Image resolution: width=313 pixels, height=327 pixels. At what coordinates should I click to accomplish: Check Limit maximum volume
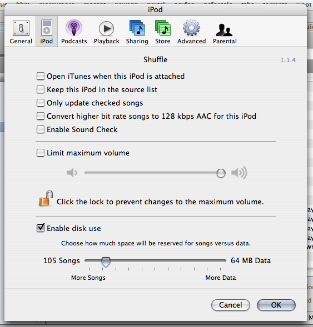[x=41, y=153]
